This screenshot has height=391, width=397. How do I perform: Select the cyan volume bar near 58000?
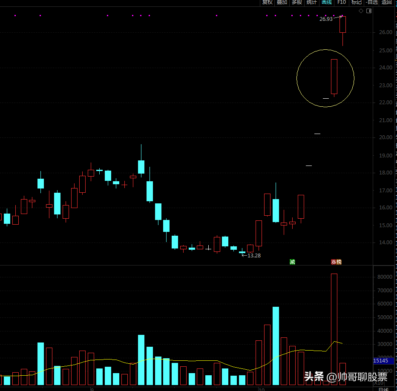[276, 346]
